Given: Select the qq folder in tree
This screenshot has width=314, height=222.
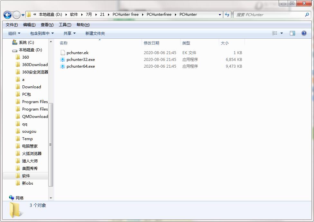Looking at the screenshot, I should 22,124.
